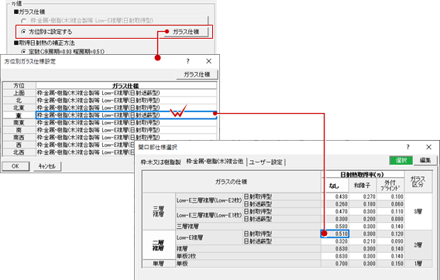Click the キャンセル button
The image size is (440, 280).
click(46, 166)
